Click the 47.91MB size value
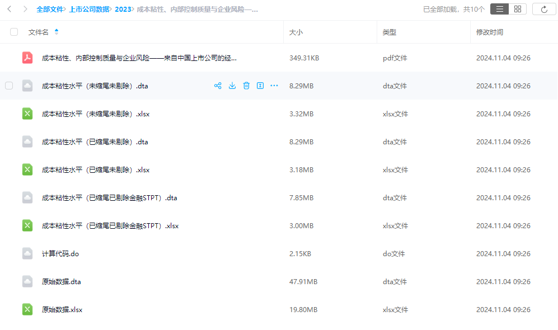Image resolution: width=558 pixels, height=330 pixels. [x=303, y=282]
